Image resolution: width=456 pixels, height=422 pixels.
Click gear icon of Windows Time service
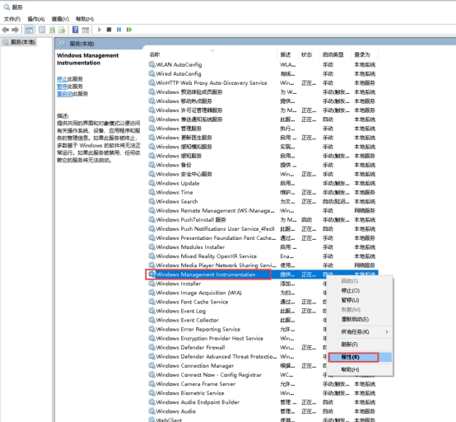[151, 192]
